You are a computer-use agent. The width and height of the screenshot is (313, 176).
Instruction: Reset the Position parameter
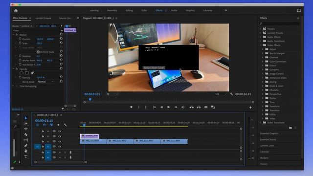61,39
